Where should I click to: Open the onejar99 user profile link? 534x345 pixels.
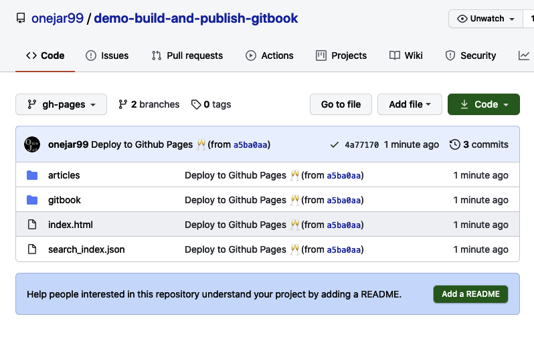coord(58,18)
